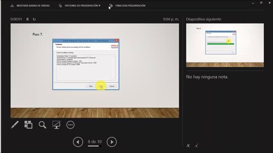
Task: Click Finalizar presentación
Action: [127, 6]
